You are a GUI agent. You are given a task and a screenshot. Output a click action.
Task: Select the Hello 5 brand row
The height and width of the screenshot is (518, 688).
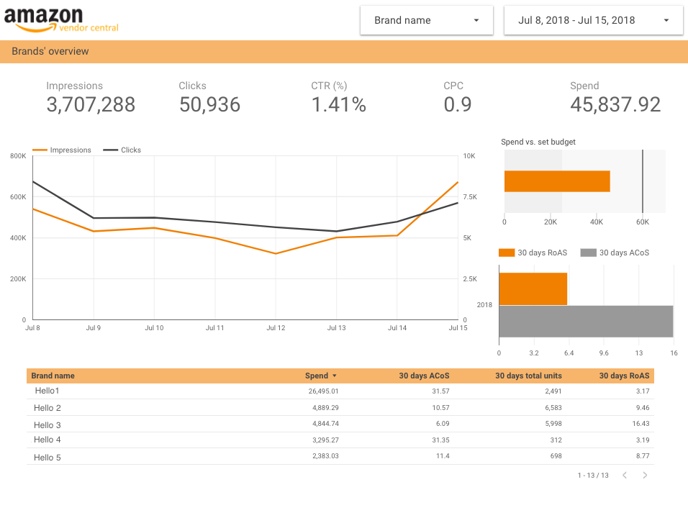pyautogui.click(x=340, y=457)
